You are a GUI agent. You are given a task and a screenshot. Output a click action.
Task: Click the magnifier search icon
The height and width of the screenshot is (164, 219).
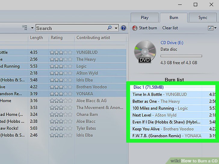pyautogui.click(x=109, y=28)
